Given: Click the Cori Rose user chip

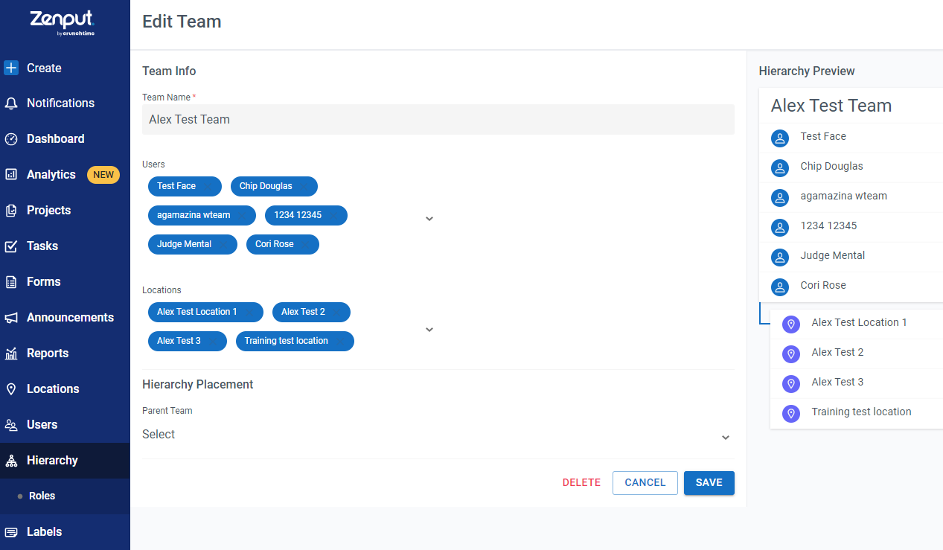Looking at the screenshot, I should click(x=283, y=244).
